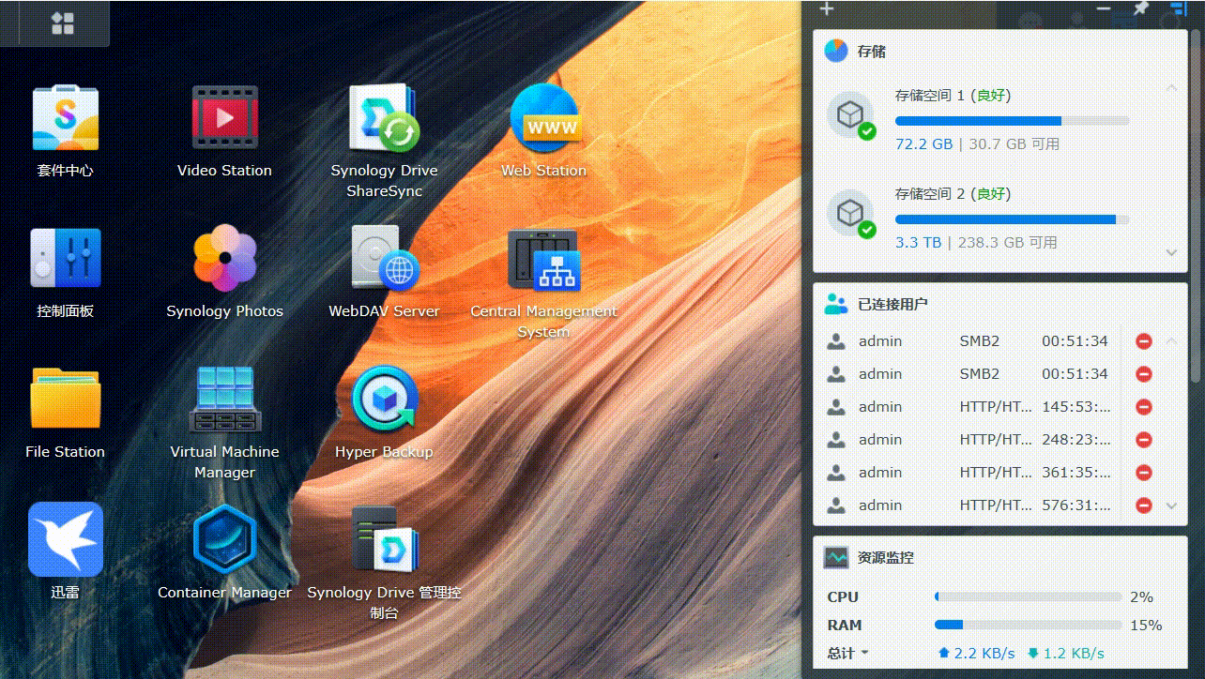Viewport: 1205px width, 679px height.
Task: Add a widget with the plus button
Action: click(826, 8)
